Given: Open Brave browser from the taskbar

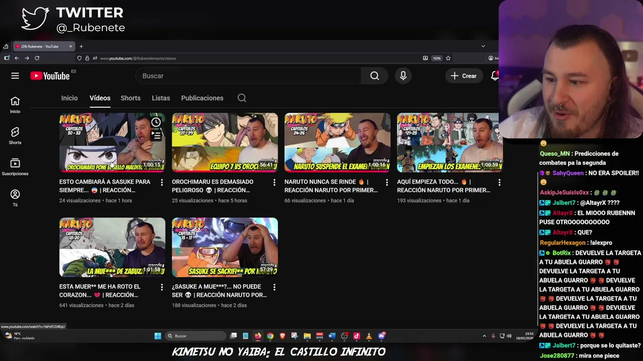Looking at the screenshot, I should 282,336.
